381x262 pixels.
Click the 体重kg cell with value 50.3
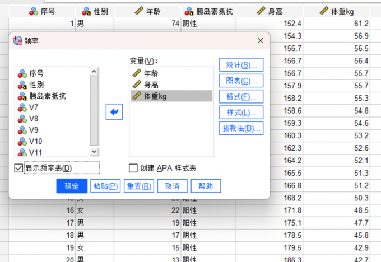coord(337,198)
